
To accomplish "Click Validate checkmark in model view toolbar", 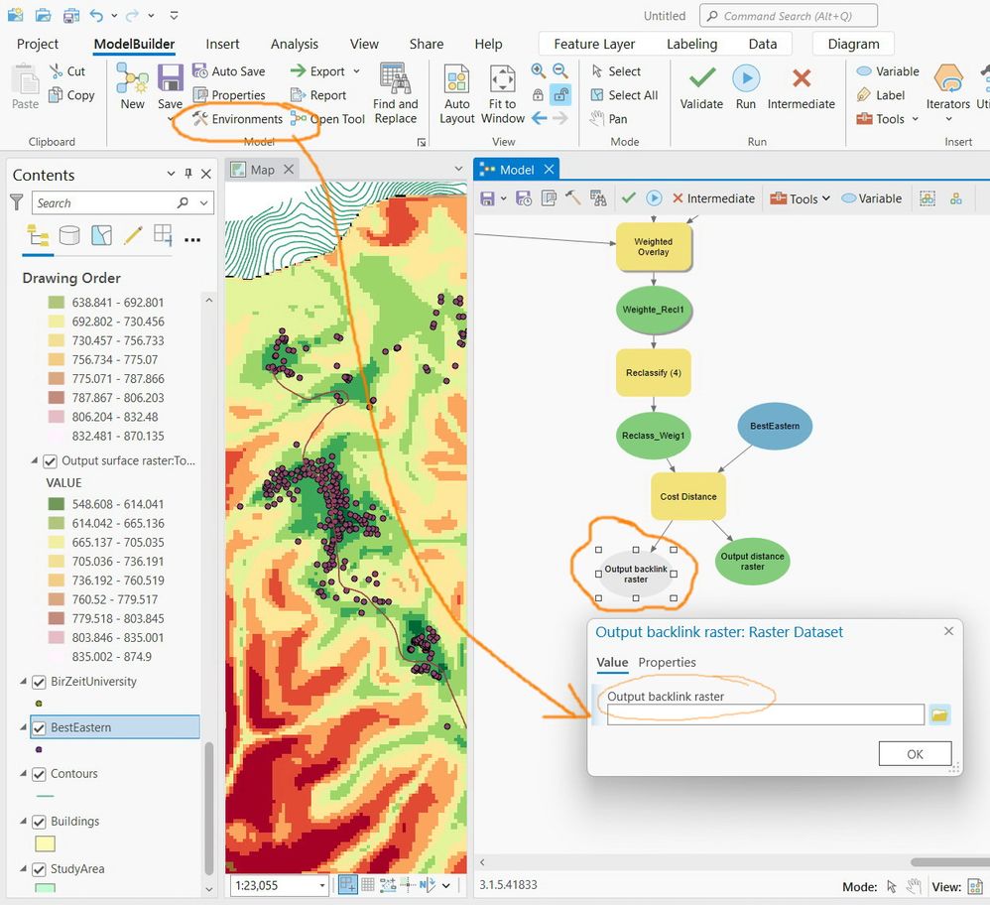I will point(628,198).
